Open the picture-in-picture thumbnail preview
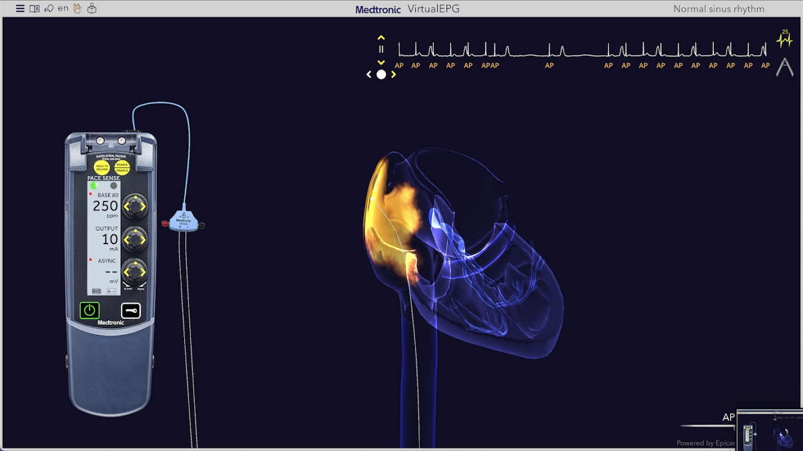The image size is (803, 451). click(x=770, y=430)
